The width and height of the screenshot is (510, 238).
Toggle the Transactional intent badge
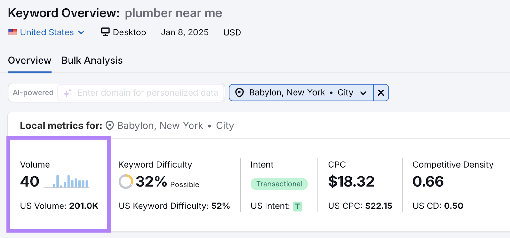click(x=279, y=184)
